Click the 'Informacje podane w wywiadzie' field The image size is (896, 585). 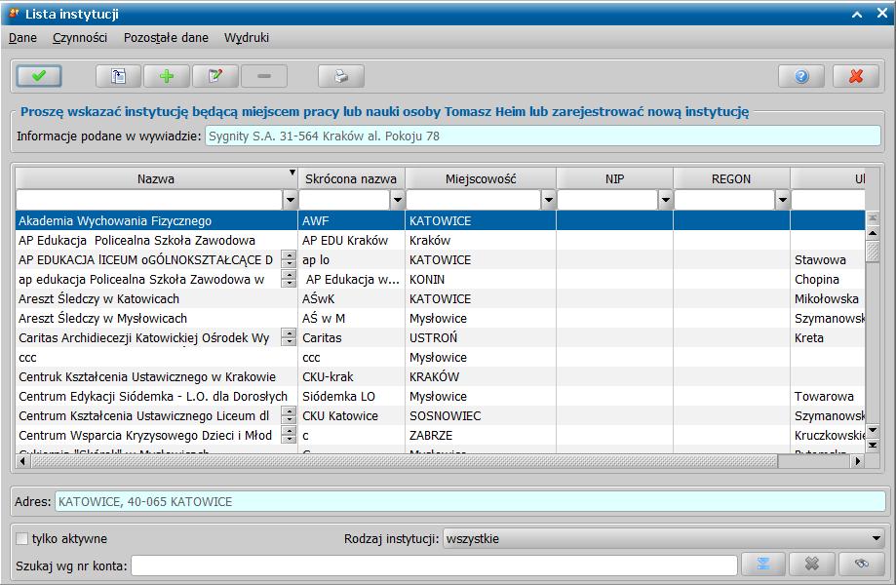pyautogui.click(x=542, y=136)
